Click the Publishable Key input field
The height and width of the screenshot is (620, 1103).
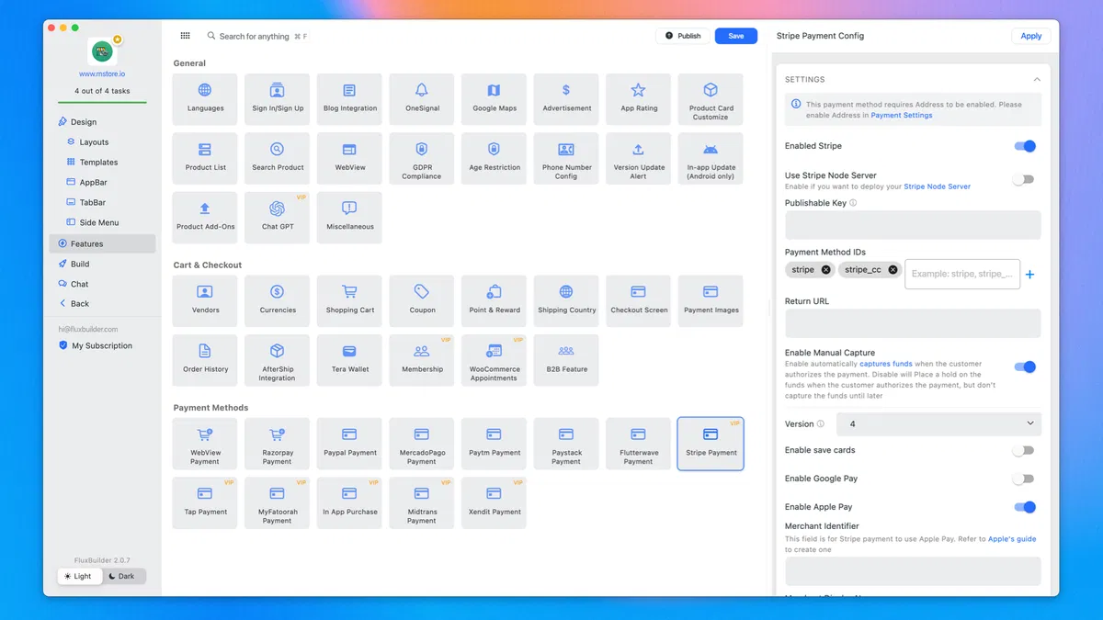click(912, 225)
